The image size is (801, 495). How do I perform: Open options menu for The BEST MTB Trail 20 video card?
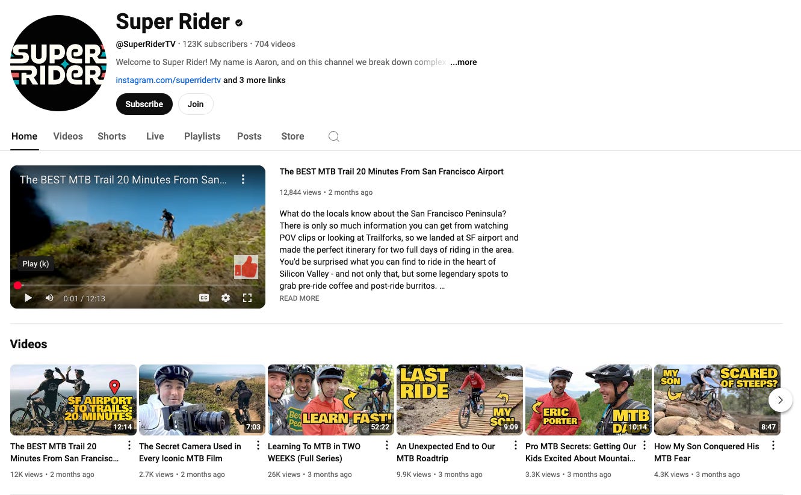pyautogui.click(x=129, y=446)
